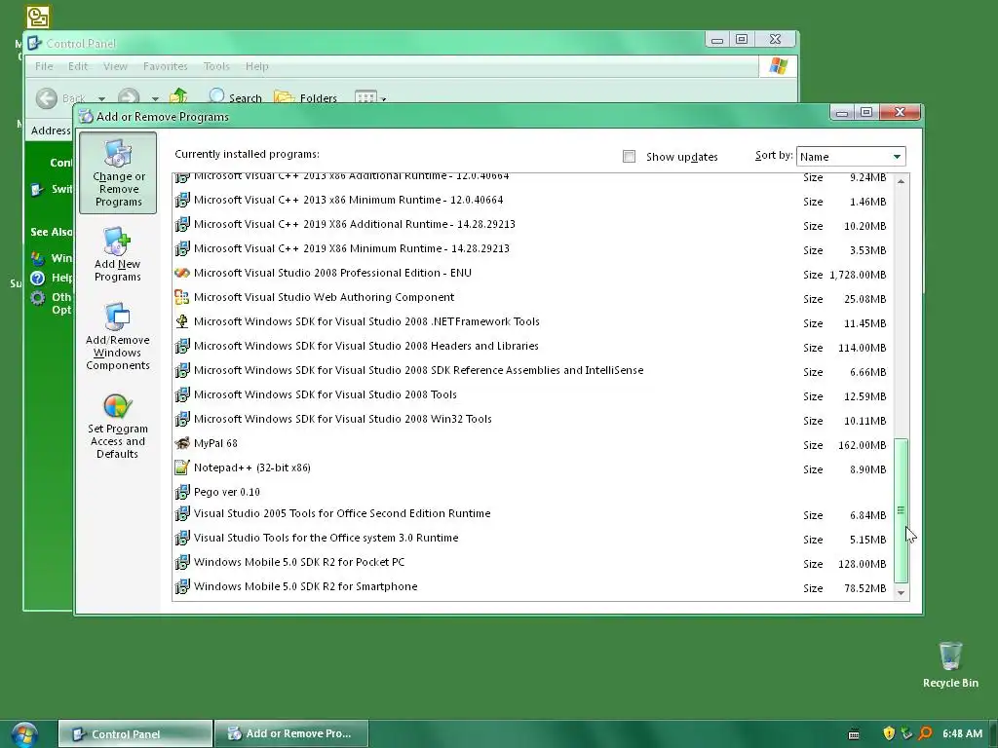Select Notepad++ (32-bit x86) entry

[x=252, y=467]
